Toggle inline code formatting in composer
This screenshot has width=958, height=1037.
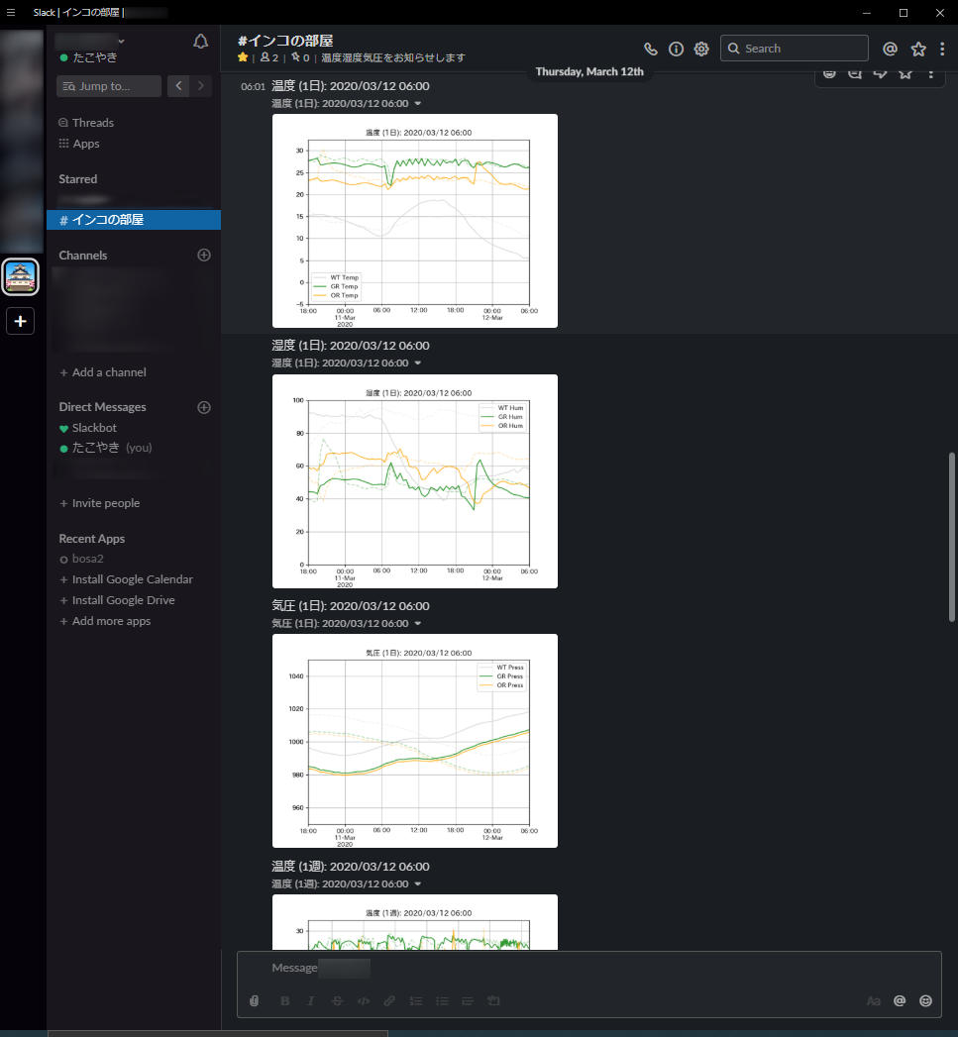pyautogui.click(x=364, y=1000)
